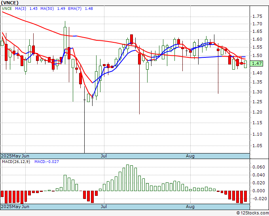Screen dimensions: 269x216
Task: Click the 1.15 price axis label
Action: point(258,123)
